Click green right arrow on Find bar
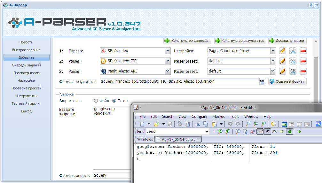 click(299, 132)
